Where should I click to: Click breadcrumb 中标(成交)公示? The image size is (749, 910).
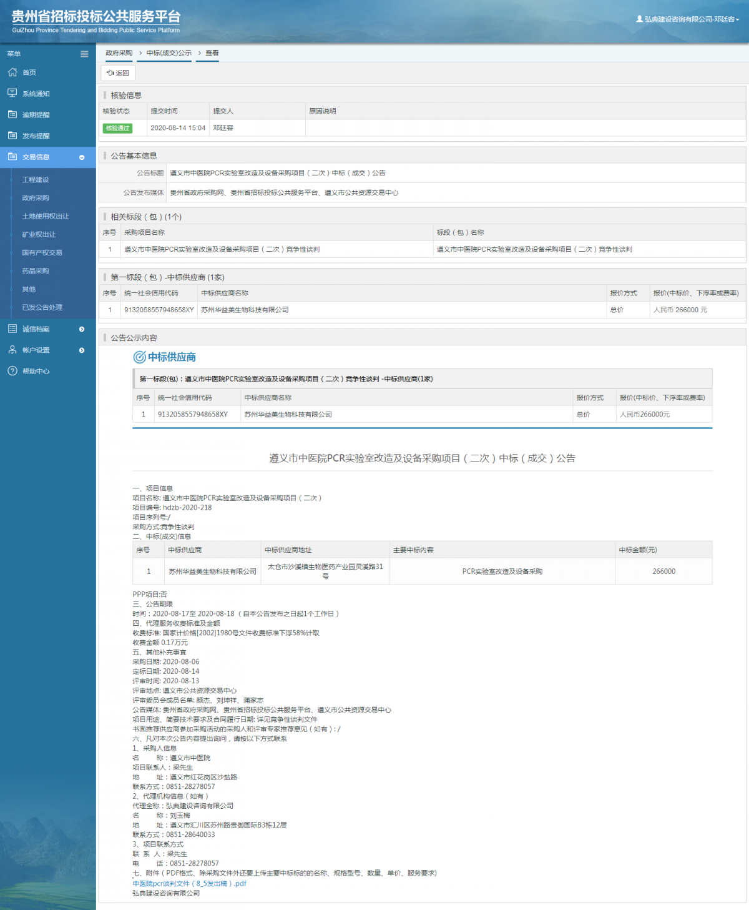click(169, 53)
